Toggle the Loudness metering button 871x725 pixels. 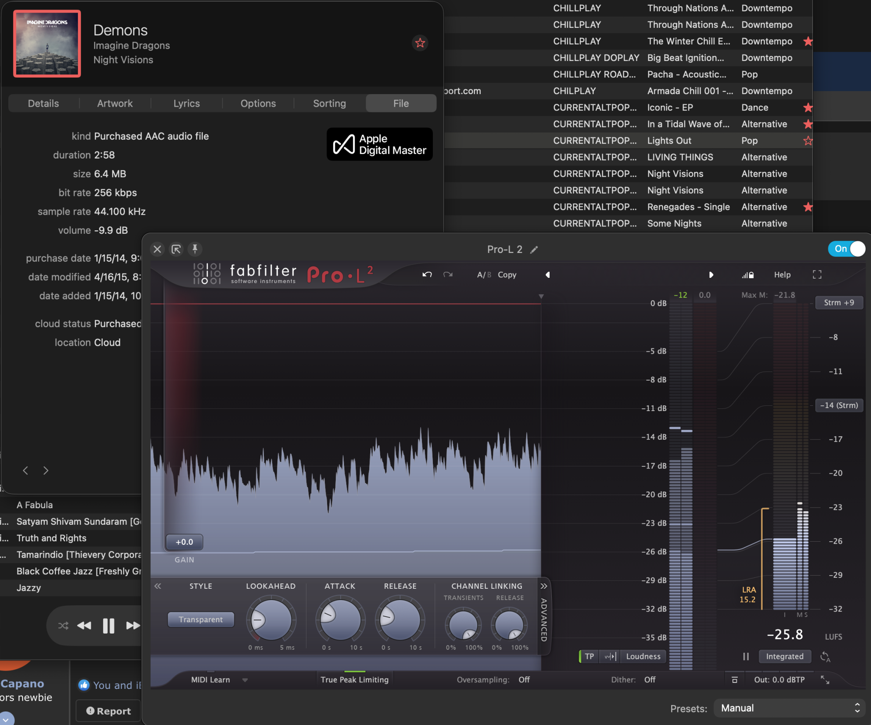point(643,656)
